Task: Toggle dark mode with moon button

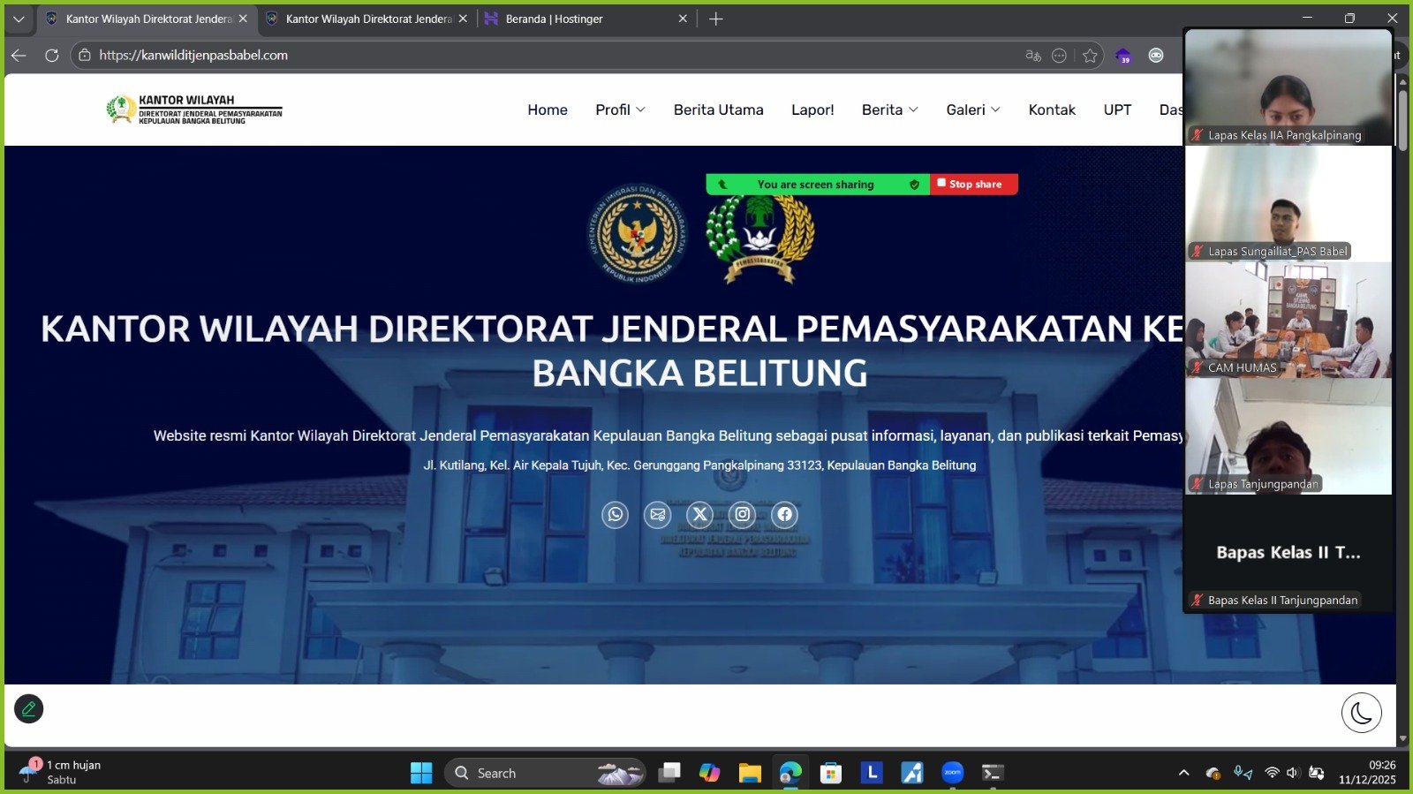Action: tap(1361, 713)
